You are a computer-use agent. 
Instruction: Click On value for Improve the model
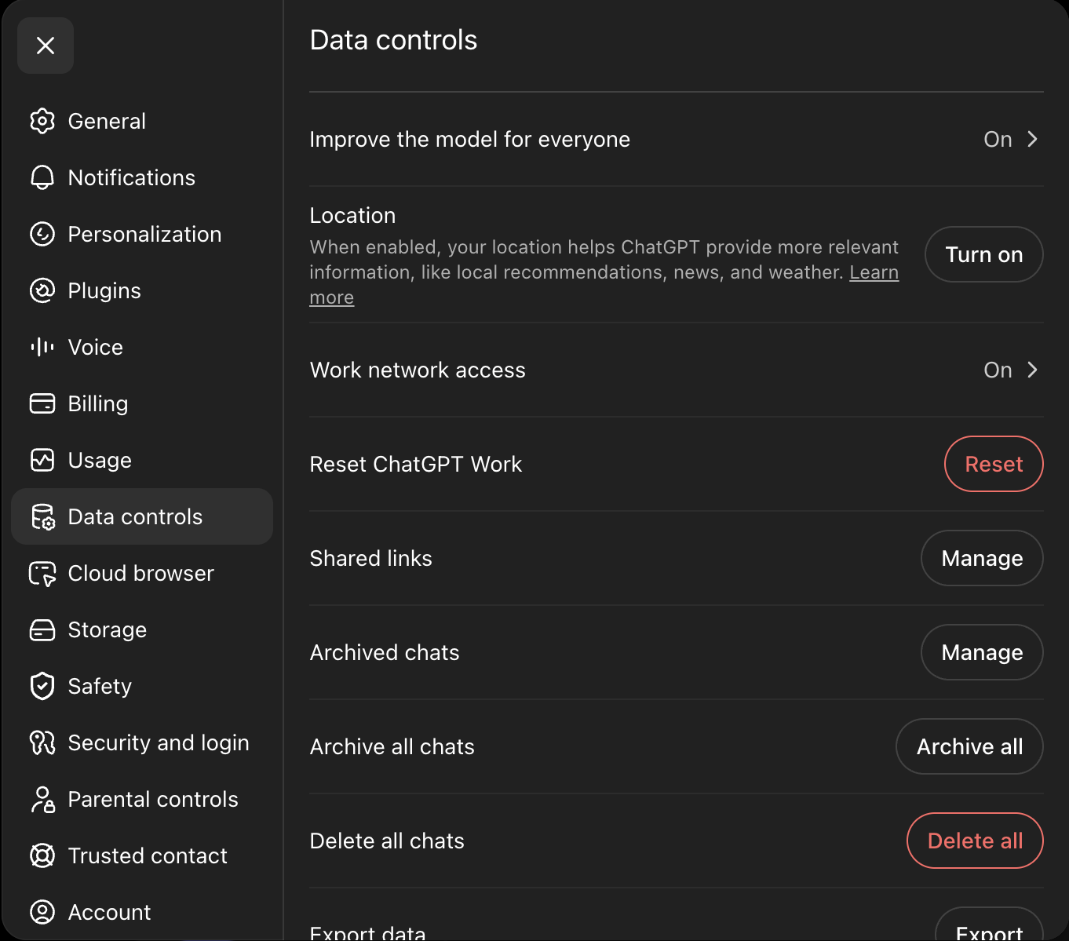(x=998, y=139)
